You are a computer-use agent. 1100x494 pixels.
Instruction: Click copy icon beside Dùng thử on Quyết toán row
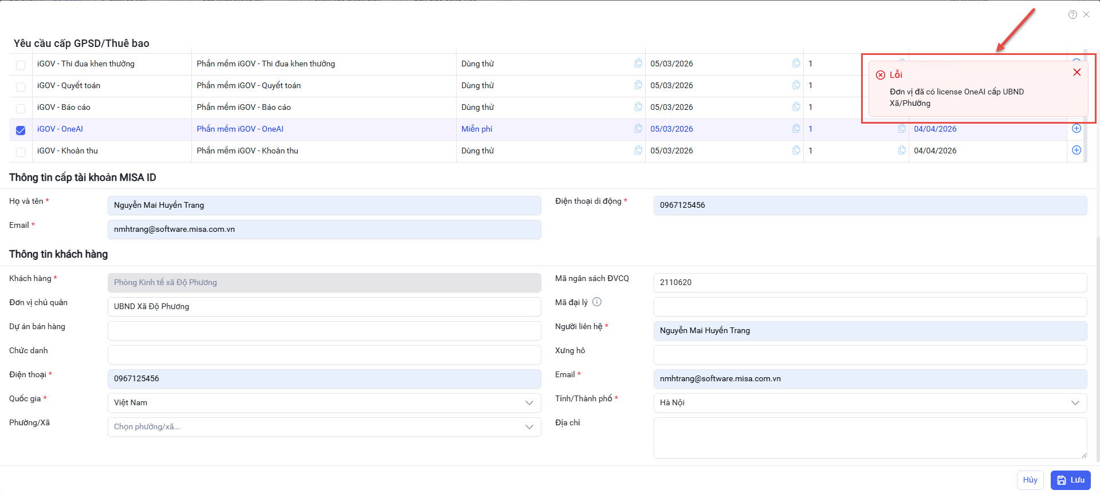638,85
